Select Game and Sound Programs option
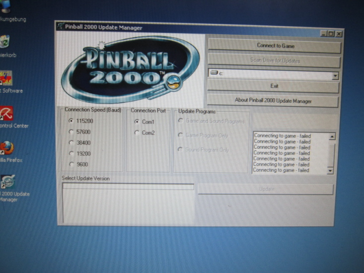Image resolution: width=364 pixels, height=273 pixels. 180,121
